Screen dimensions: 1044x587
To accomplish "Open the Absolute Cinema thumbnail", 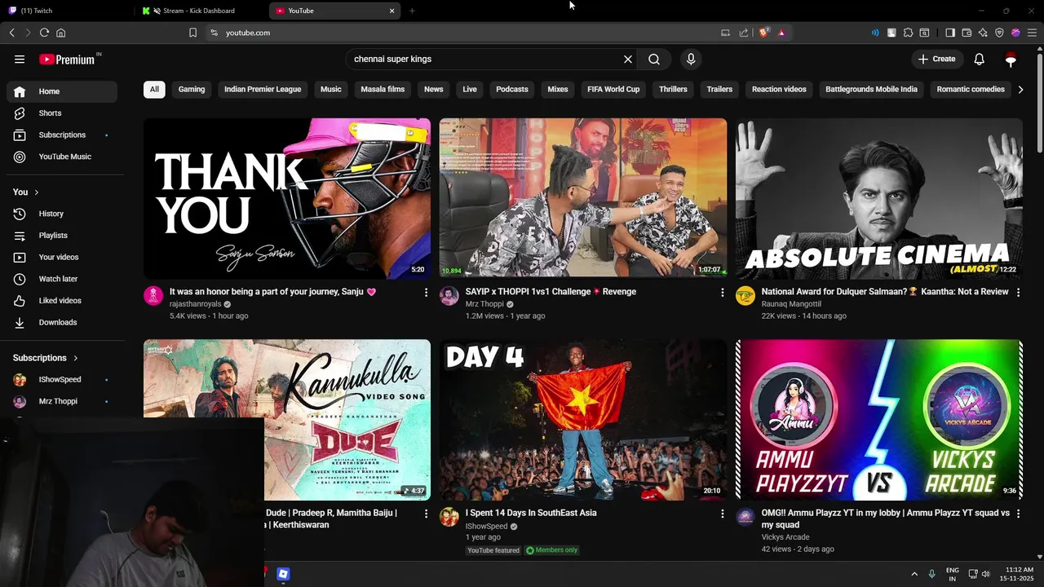I will coord(879,198).
